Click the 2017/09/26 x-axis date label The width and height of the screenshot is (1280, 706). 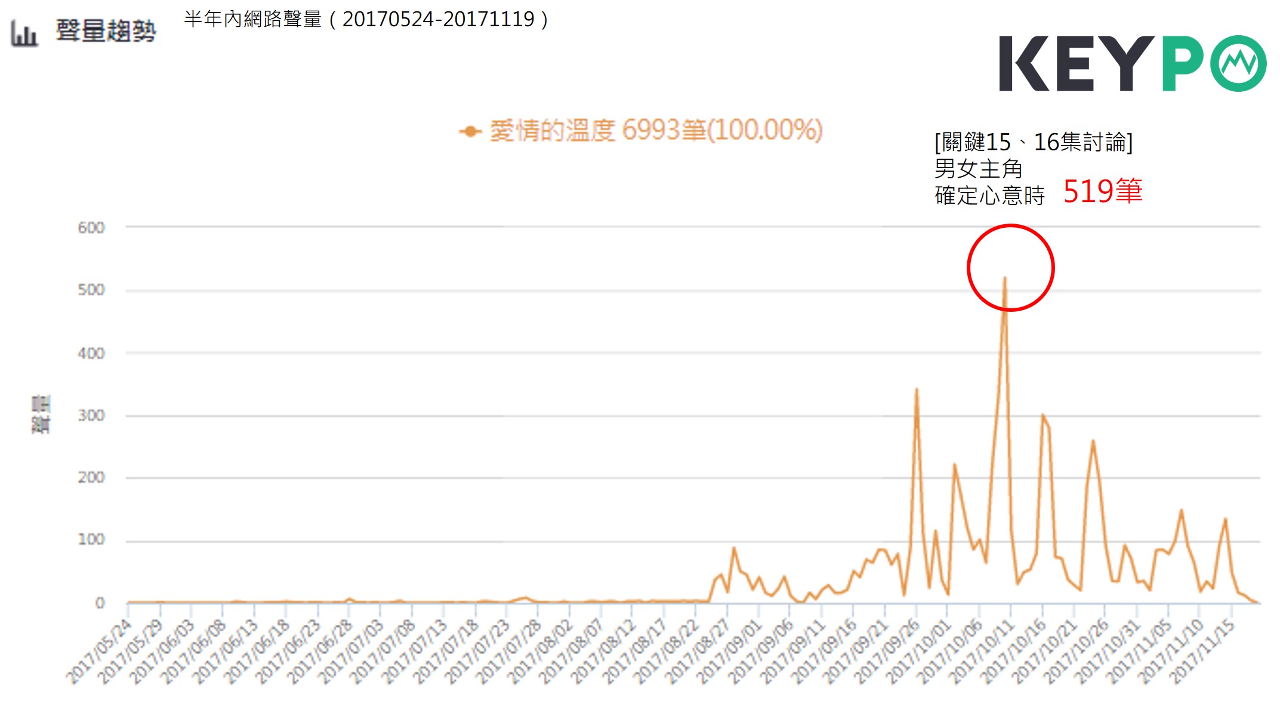click(887, 651)
